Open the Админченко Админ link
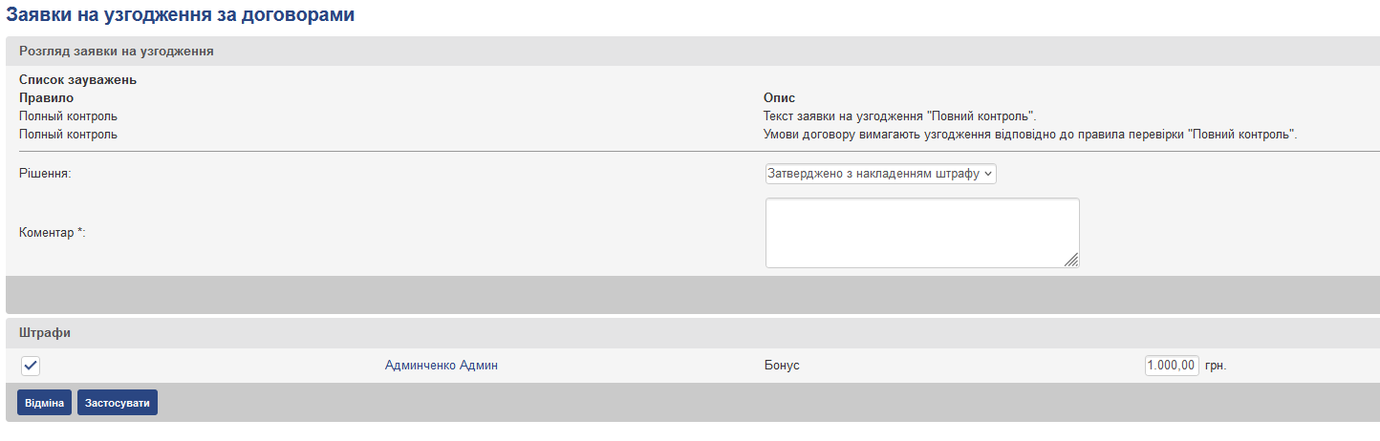This screenshot has width=1380, height=441. point(441,366)
